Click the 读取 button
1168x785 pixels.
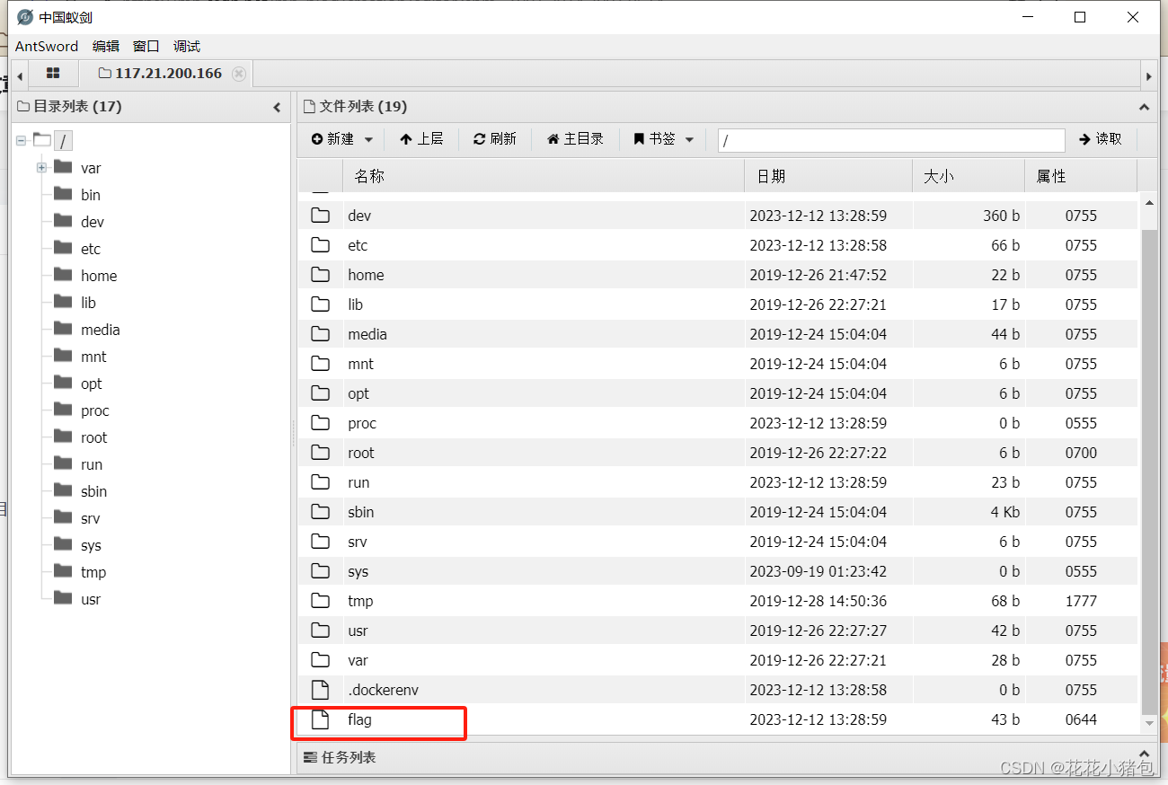pos(1100,139)
